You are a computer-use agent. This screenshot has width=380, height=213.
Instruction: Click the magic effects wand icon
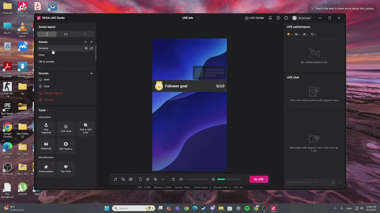[115, 179]
